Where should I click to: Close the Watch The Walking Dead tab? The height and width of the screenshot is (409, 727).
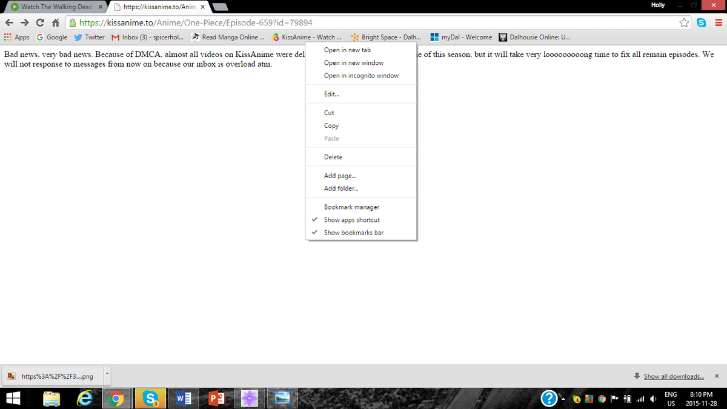pyautogui.click(x=100, y=7)
